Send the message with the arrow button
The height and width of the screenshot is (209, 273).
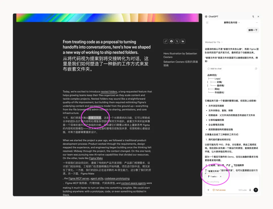coord(256,190)
